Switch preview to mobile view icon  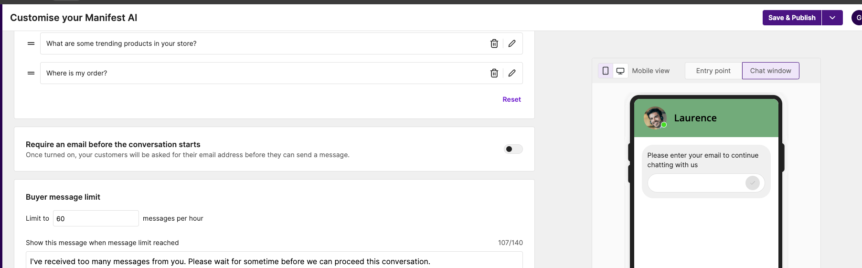pyautogui.click(x=606, y=71)
